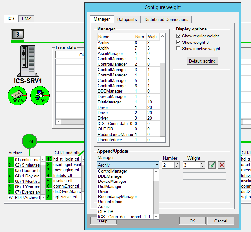Choose RedundancyManager in the dropdown list
The height and width of the screenshot is (232, 251).
(x=118, y=196)
